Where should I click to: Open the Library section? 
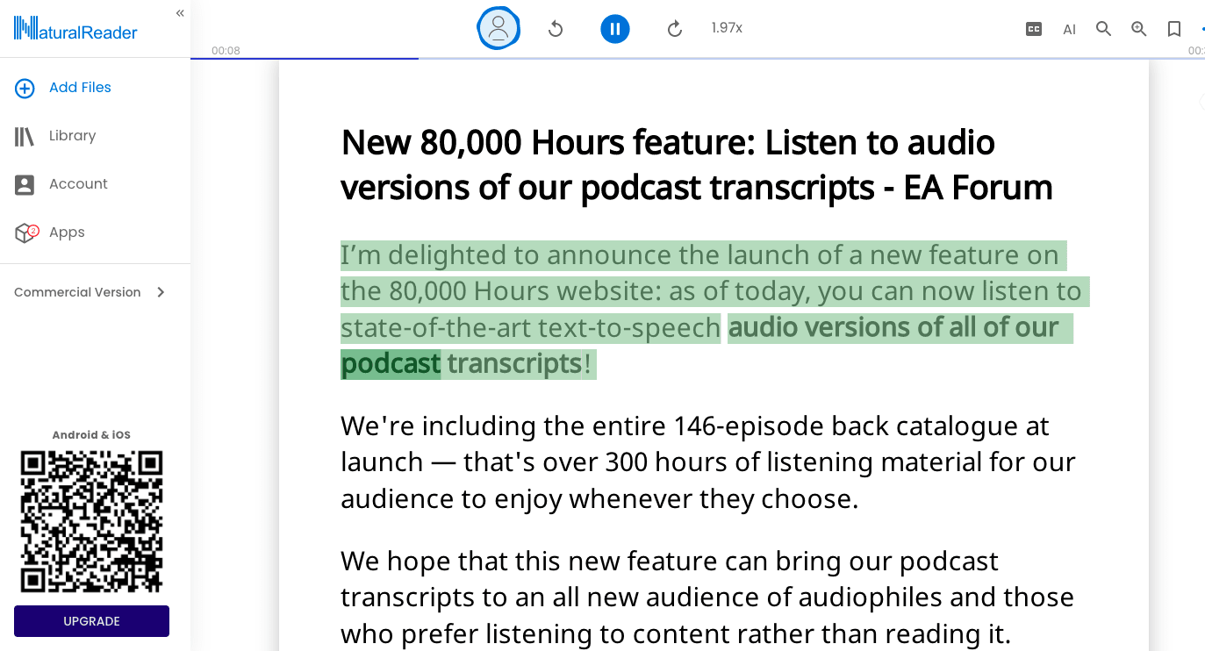click(x=72, y=136)
